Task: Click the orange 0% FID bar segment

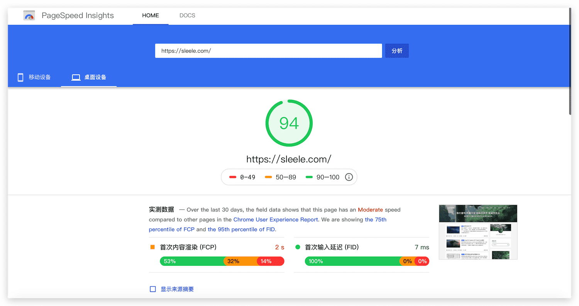Action: point(407,261)
